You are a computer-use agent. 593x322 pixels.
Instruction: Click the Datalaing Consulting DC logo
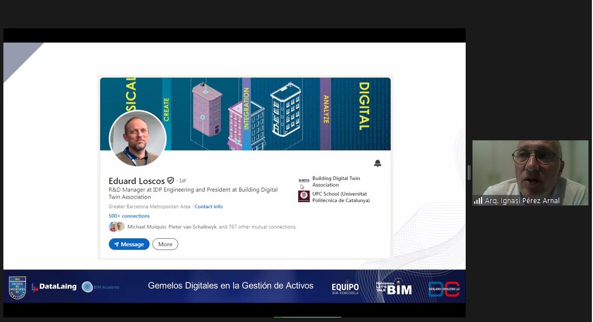click(444, 289)
